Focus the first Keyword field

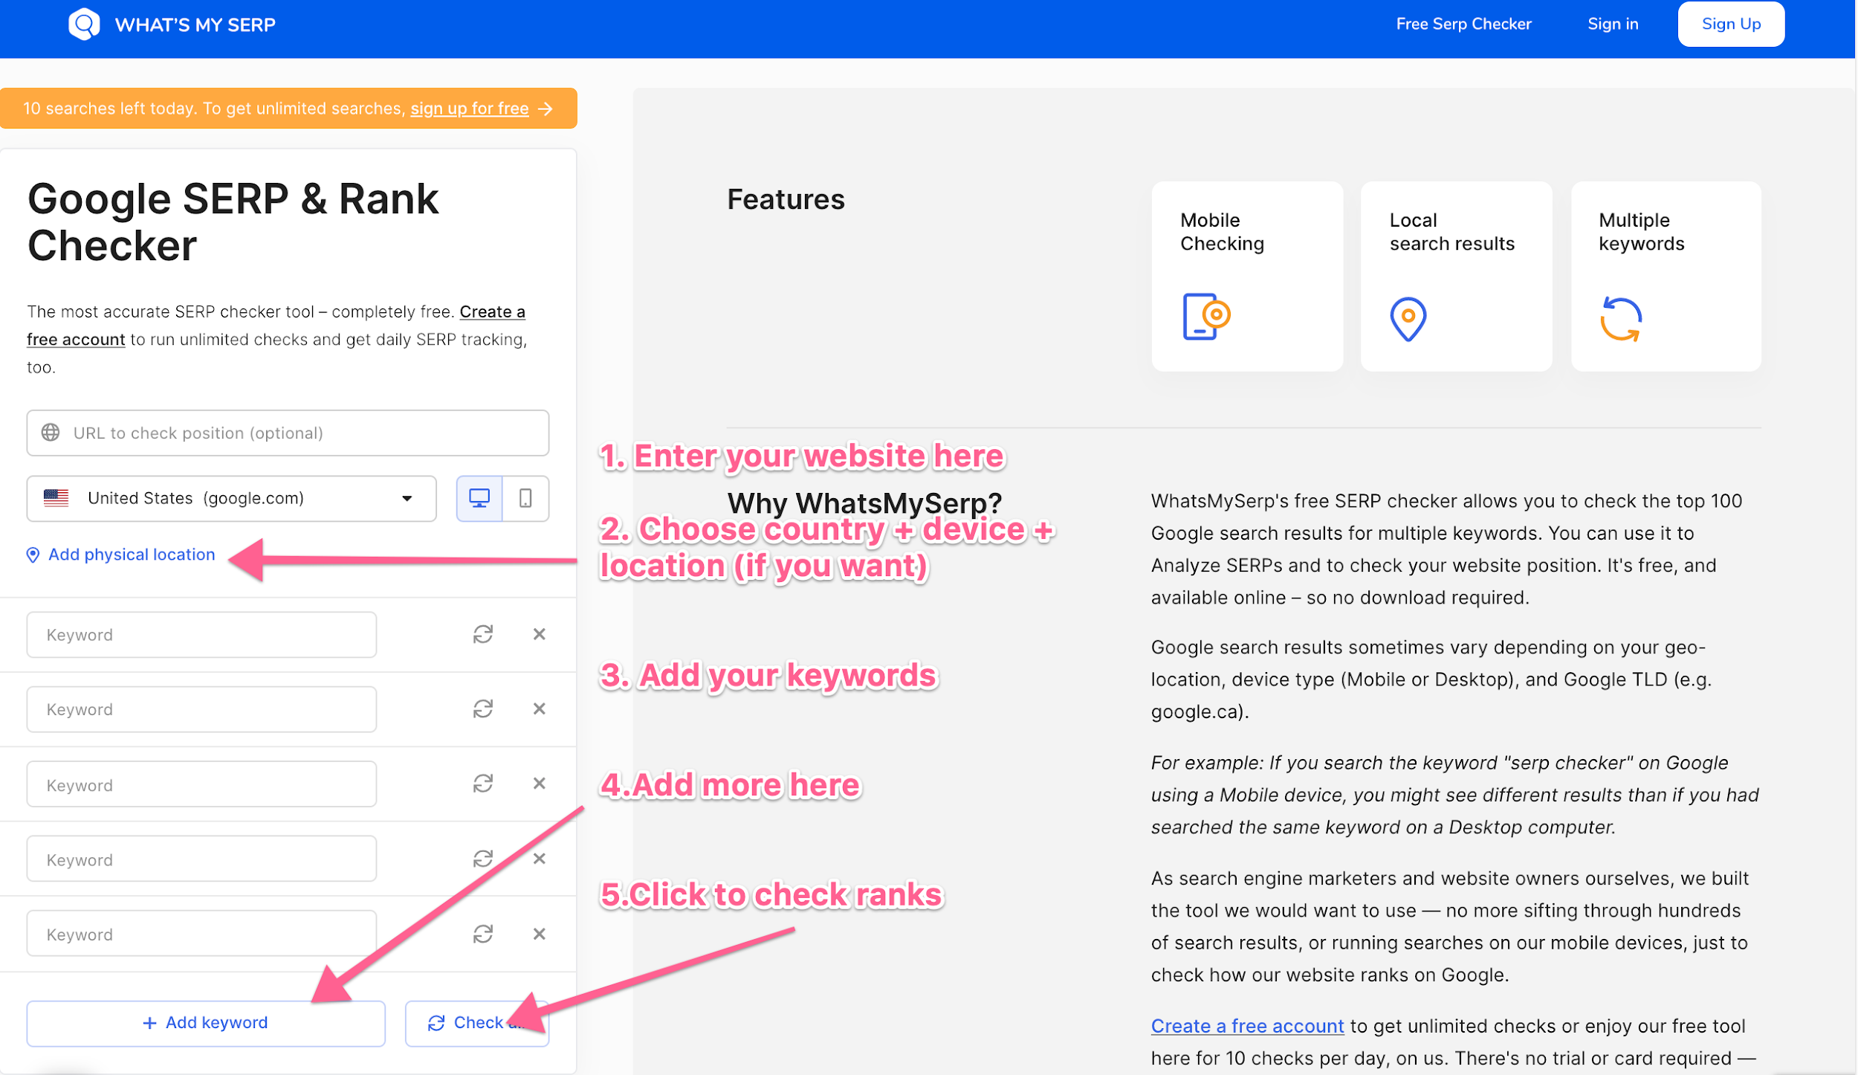(x=201, y=635)
